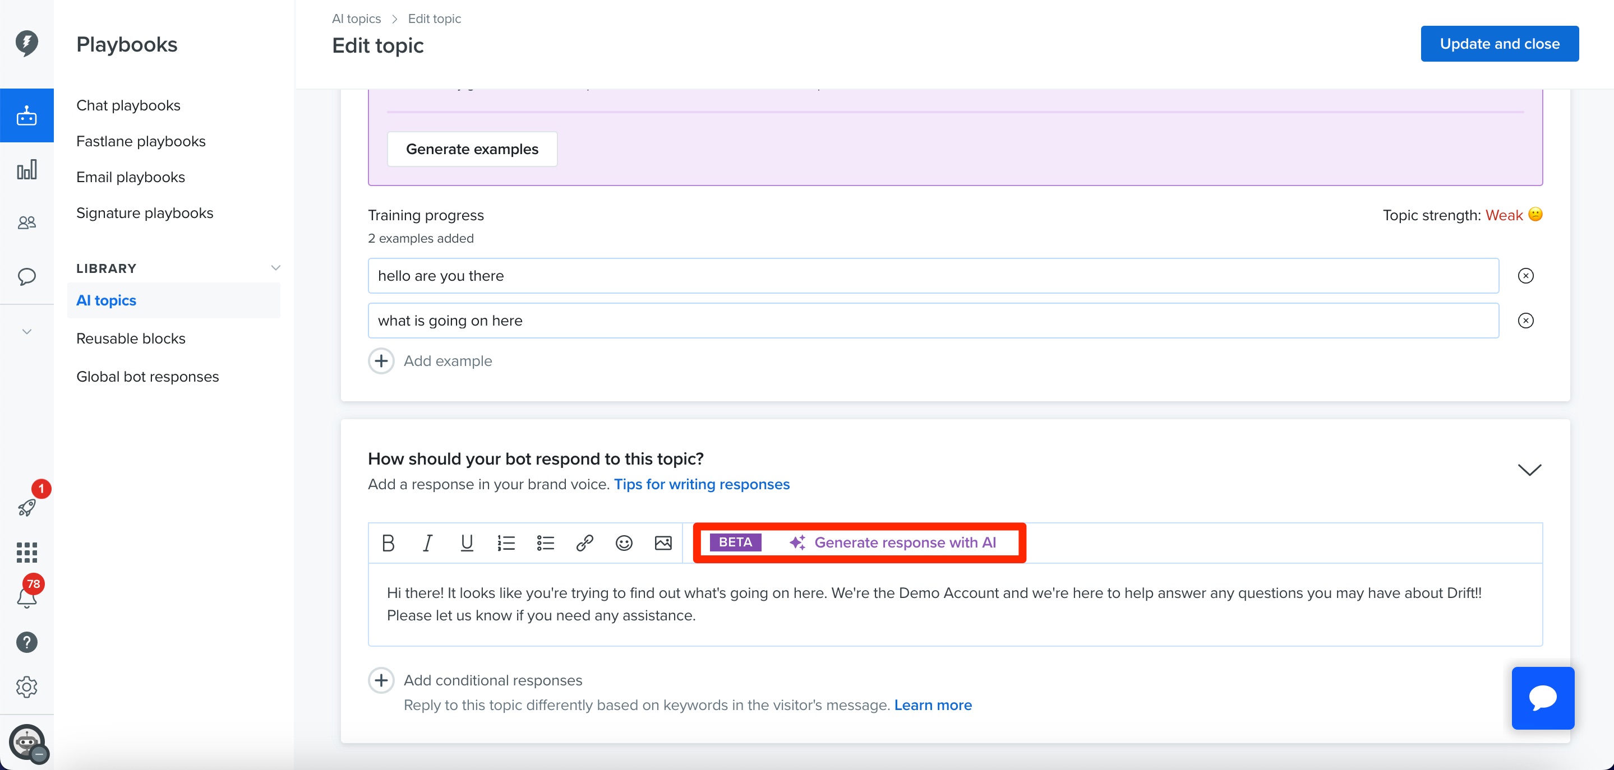Remove the 'what is going on here' example

1525,321
